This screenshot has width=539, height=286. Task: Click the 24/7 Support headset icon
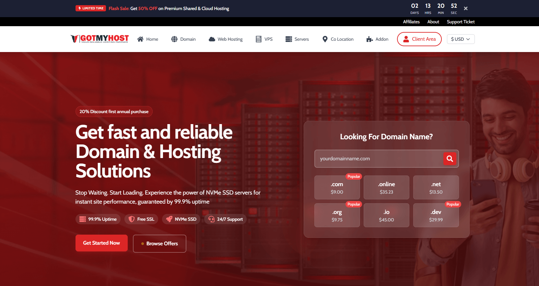(211, 219)
